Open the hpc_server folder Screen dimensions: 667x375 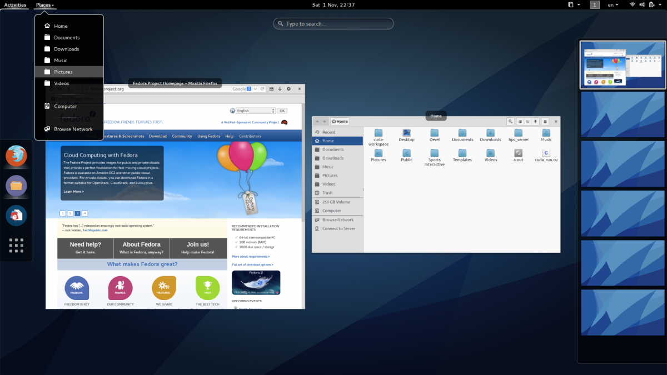pos(518,135)
